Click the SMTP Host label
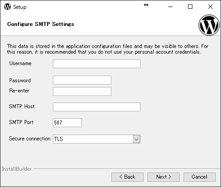 point(22,106)
